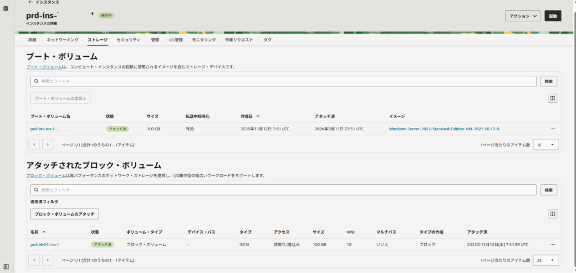576x273 pixels.
Task: Switch to the モニタリング tab
Action: (x=204, y=40)
